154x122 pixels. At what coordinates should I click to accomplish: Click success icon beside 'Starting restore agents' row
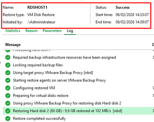tap(8, 80)
